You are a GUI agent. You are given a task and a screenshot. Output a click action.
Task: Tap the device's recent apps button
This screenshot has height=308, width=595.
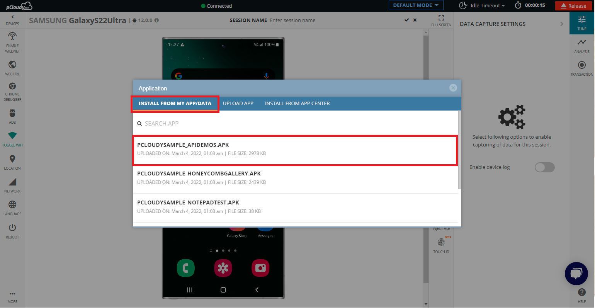(x=190, y=290)
